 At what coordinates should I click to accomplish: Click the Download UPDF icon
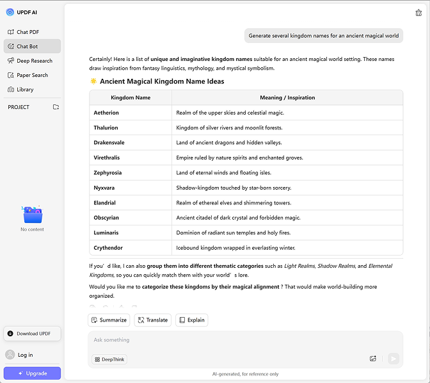click(x=10, y=334)
